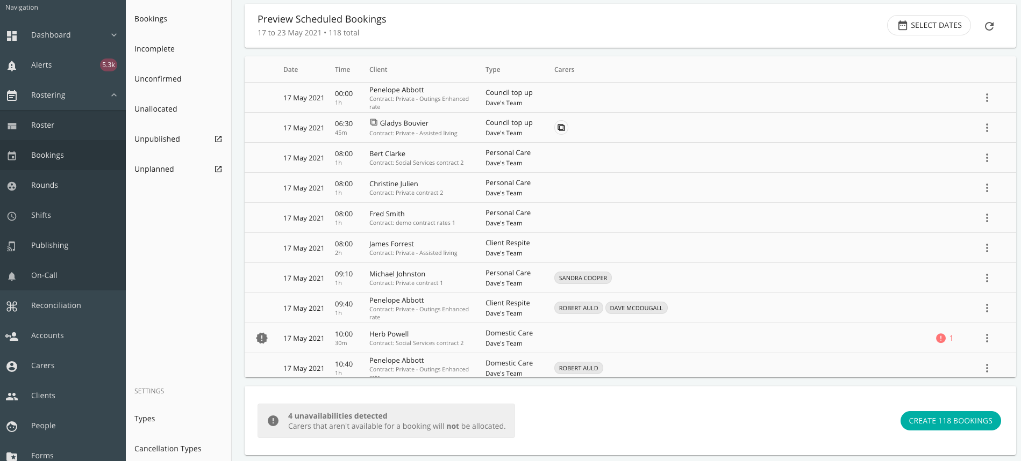
Task: Open more options for Herb Powell booking
Action: tap(987, 338)
